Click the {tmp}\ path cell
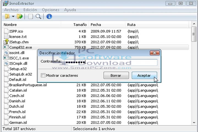The height and width of the screenshot is (132, 198). pyautogui.click(x=133, y=31)
